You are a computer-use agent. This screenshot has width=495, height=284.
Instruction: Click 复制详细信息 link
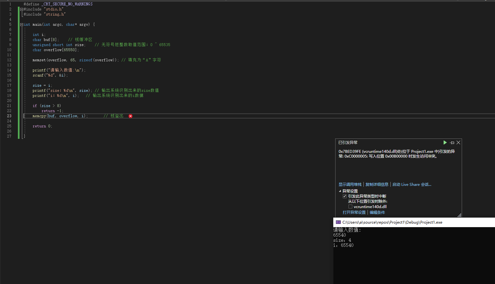(377, 185)
